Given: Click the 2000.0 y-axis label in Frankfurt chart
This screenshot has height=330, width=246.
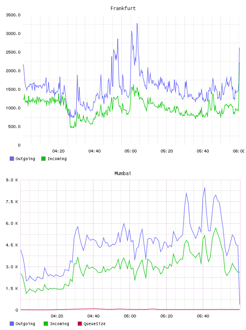Looking at the screenshot, I should 13,71.
